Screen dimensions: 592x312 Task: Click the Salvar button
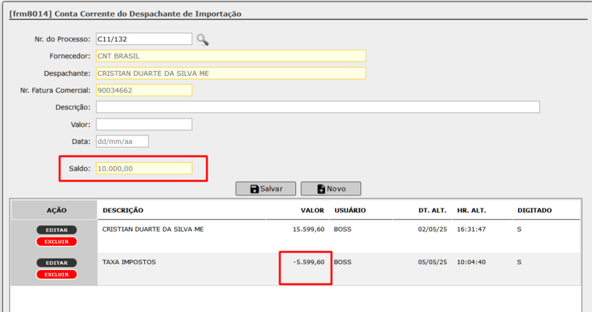tap(266, 188)
